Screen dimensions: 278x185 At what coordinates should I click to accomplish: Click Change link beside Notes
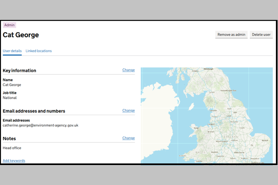coord(128,138)
